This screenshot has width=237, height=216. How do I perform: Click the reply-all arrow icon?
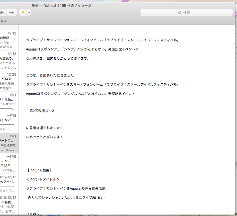coord(2,13)
